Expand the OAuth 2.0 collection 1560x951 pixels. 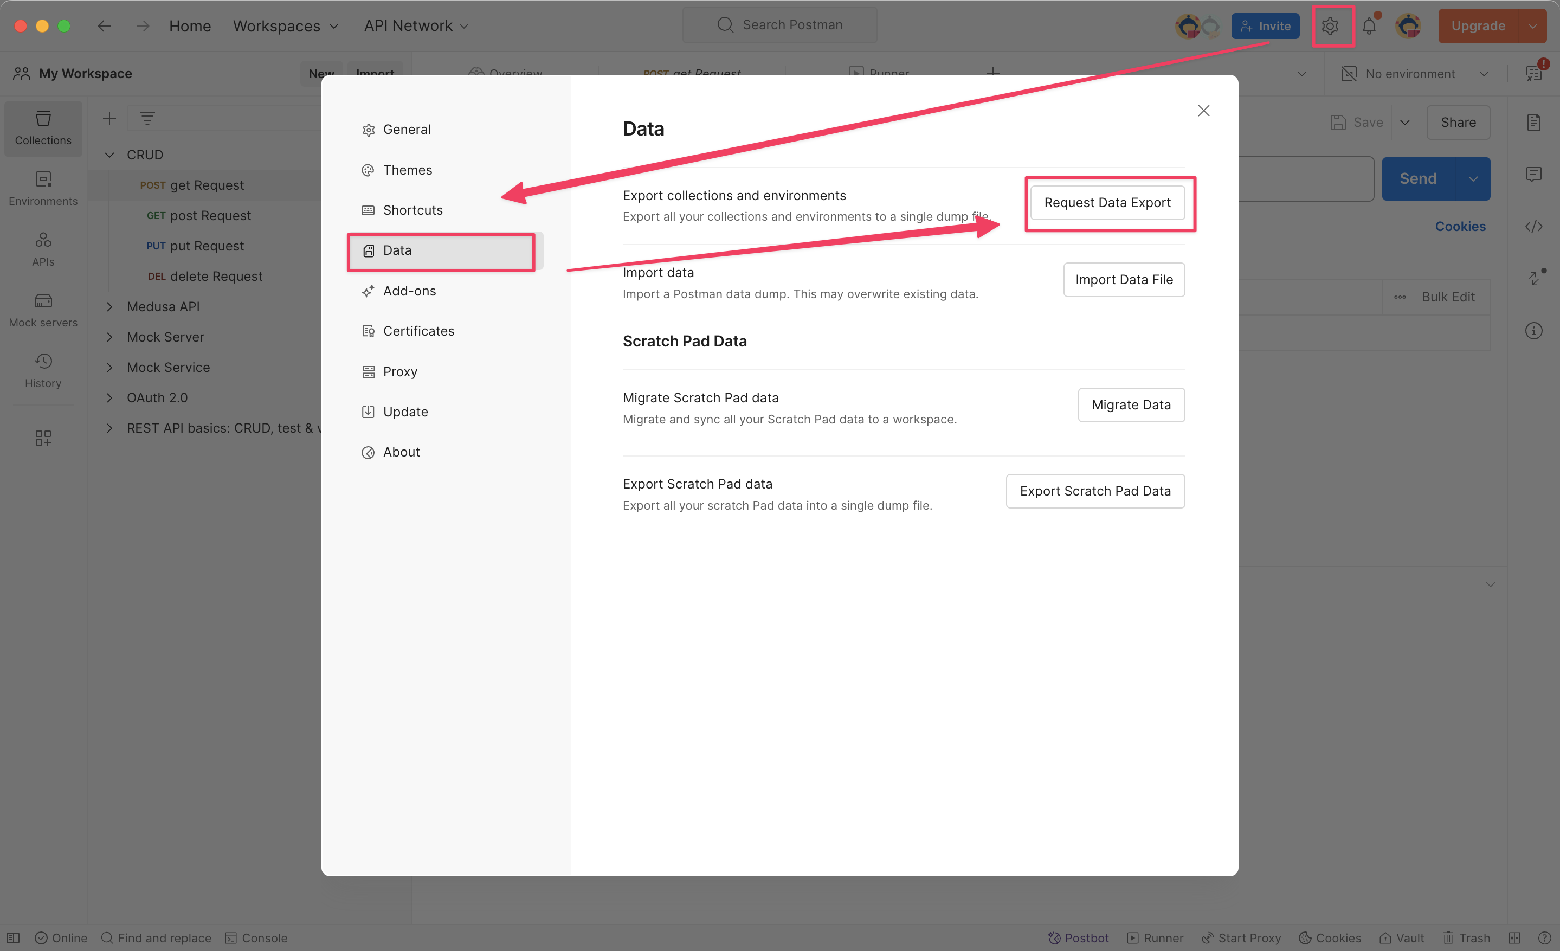(109, 397)
